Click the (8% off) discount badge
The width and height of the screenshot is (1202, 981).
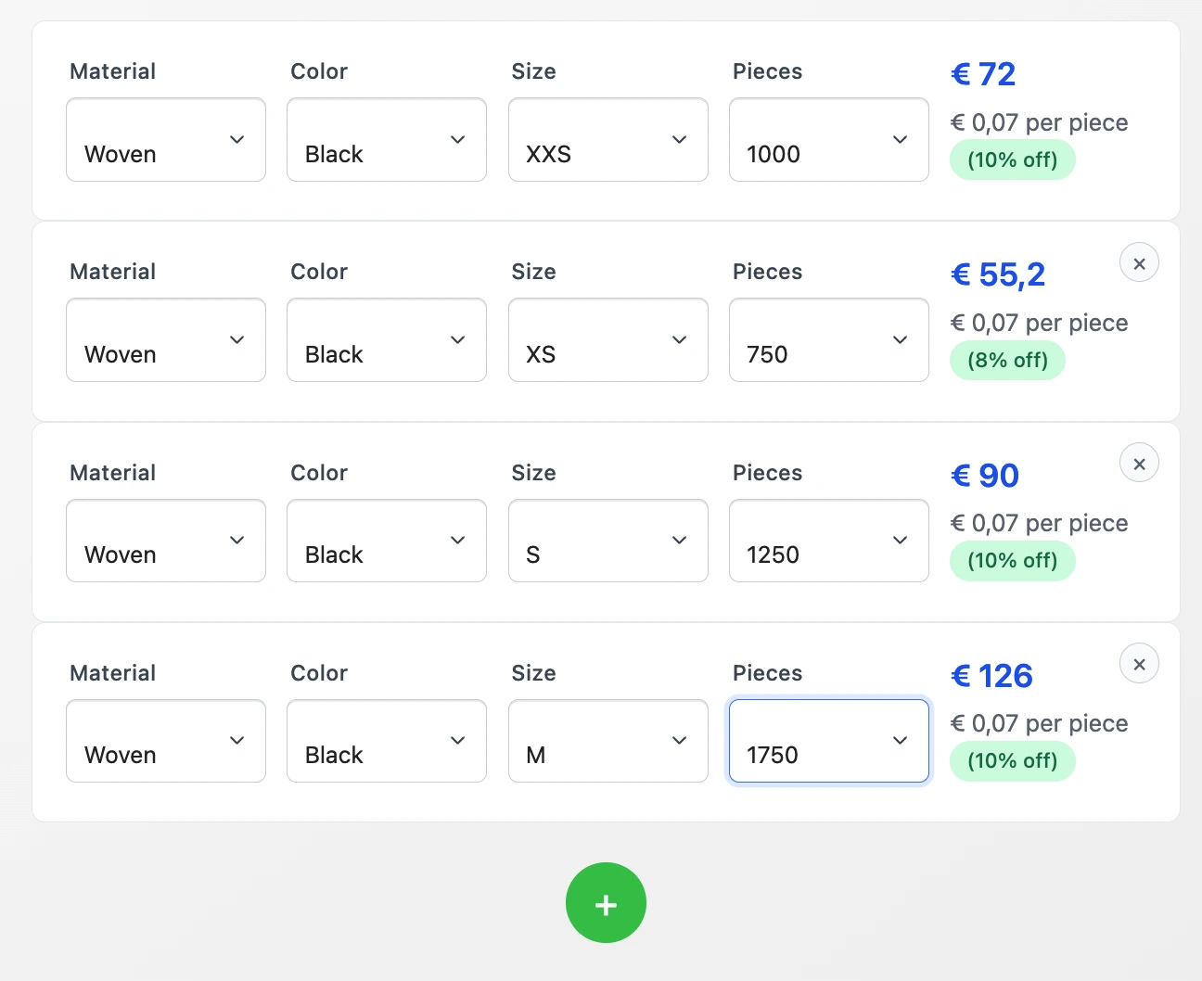pos(1007,361)
